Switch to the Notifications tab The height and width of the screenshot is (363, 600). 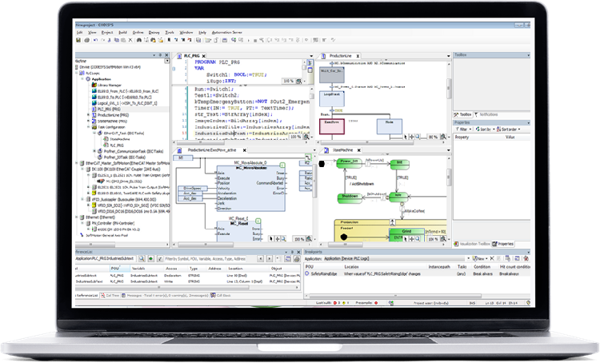(486, 114)
